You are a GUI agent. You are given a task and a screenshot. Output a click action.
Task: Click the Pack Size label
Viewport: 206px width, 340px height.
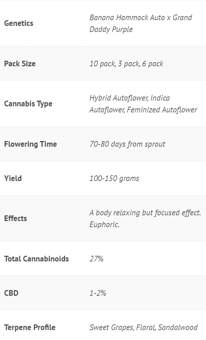tap(20, 64)
